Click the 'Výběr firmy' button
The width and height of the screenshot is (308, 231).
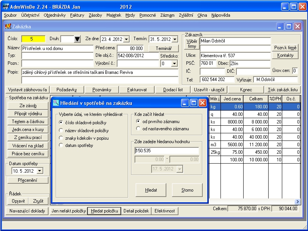click(192, 44)
